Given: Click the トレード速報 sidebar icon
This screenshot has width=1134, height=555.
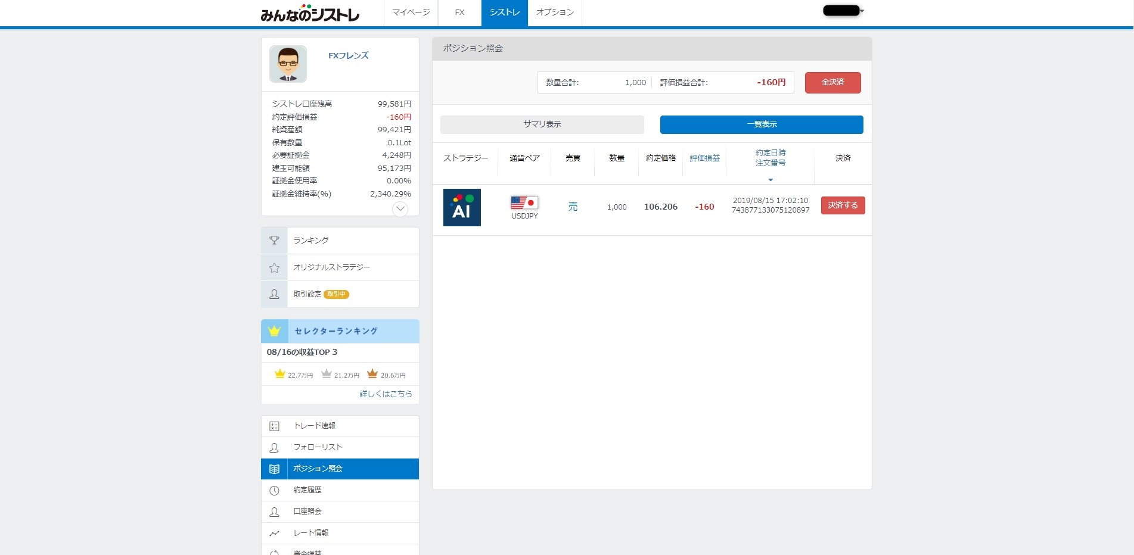Looking at the screenshot, I should 274,426.
